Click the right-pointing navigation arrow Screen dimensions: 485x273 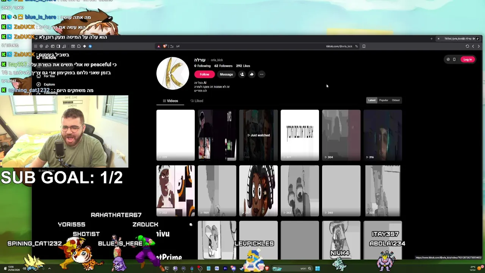(x=479, y=46)
